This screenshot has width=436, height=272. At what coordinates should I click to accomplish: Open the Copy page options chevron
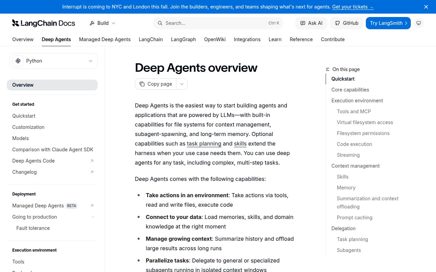click(x=182, y=84)
